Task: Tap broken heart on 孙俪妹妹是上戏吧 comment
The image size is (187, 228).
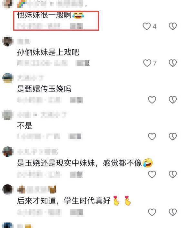Action: pos(173,63)
